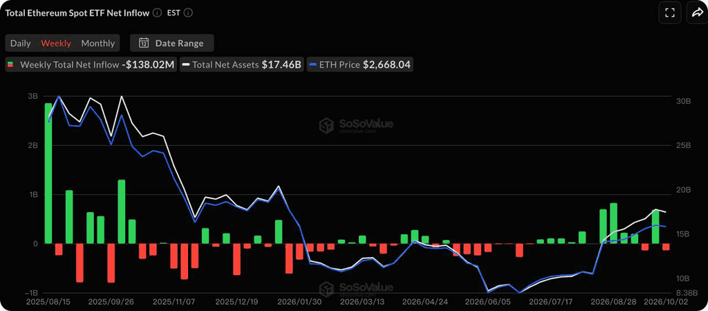Select the Weekly tab
Viewport: 708px width, 311px height.
click(x=56, y=44)
